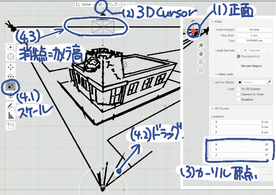276x195 pixels.
Task: Check Lock Camera to View
Action: (x=238, y=94)
